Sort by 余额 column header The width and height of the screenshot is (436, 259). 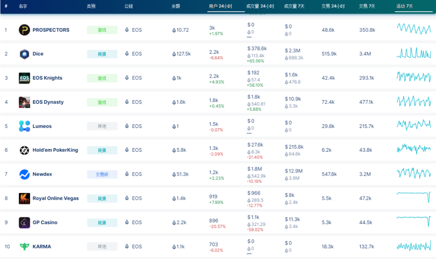[176, 6]
